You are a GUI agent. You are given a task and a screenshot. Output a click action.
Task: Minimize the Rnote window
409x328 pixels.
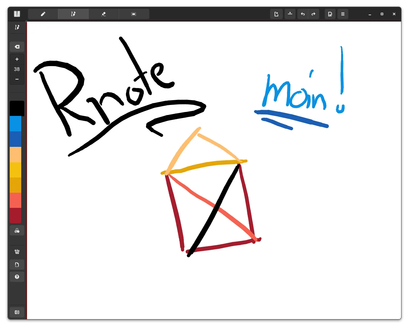(x=370, y=14)
